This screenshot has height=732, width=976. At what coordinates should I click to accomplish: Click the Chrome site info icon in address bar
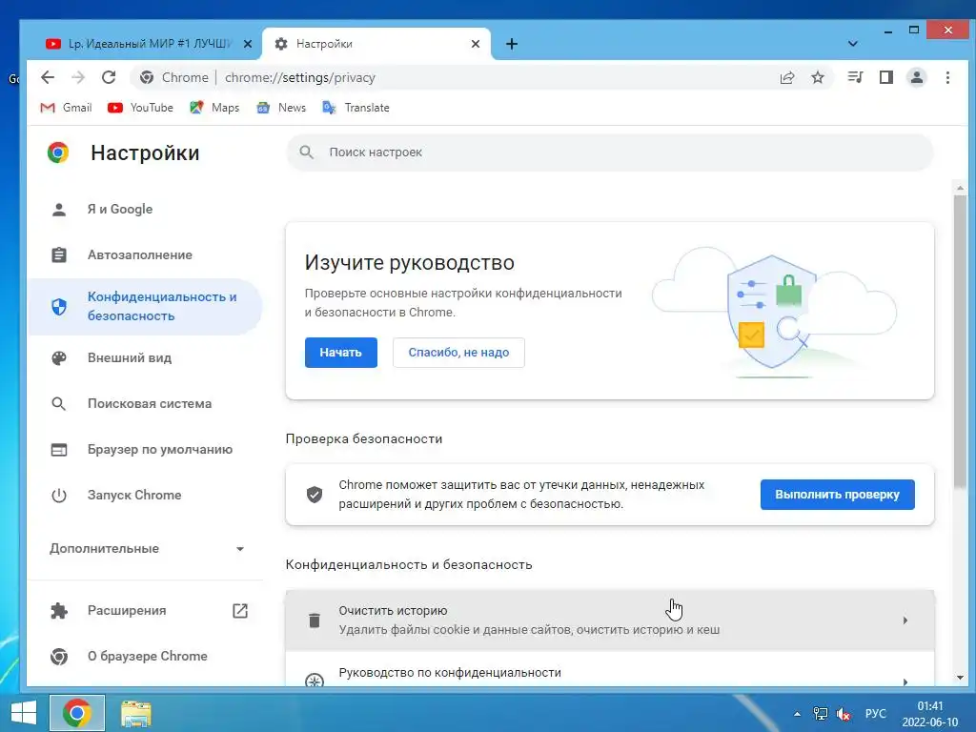147,77
